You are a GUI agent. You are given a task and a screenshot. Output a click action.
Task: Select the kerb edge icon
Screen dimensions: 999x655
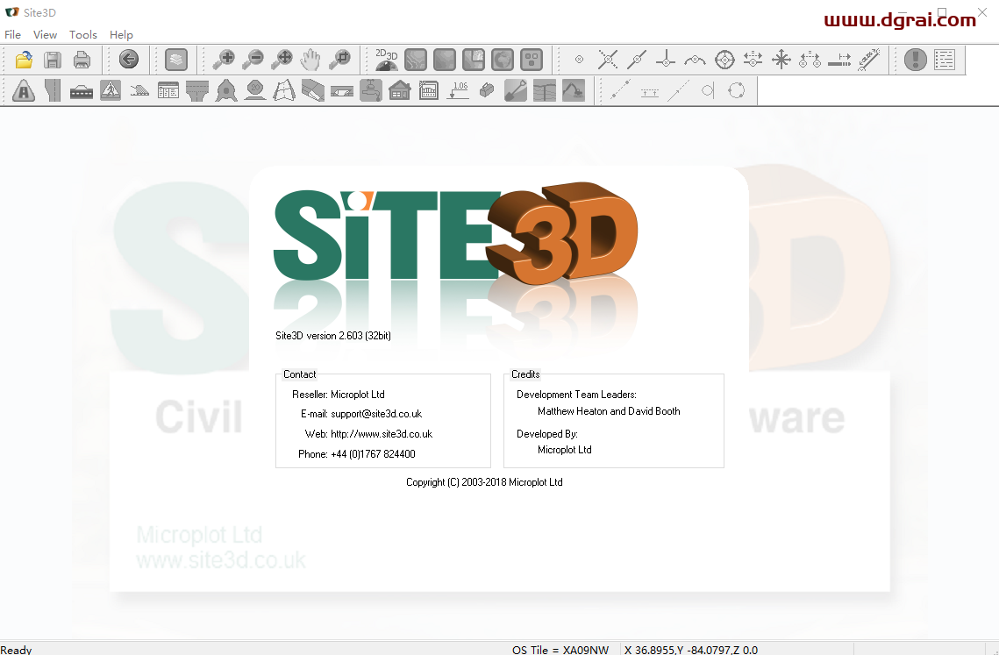pyautogui.click(x=313, y=90)
